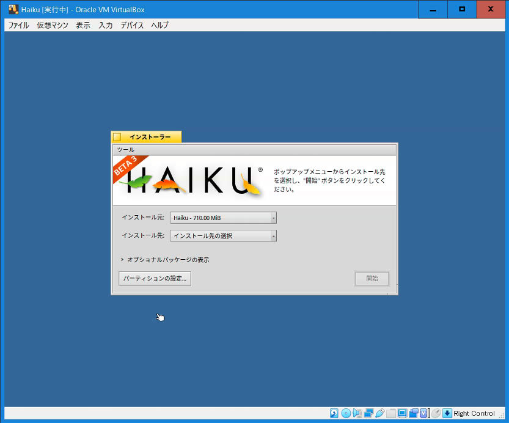Open the 仮想マシン menu
The width and height of the screenshot is (509, 423).
click(53, 25)
